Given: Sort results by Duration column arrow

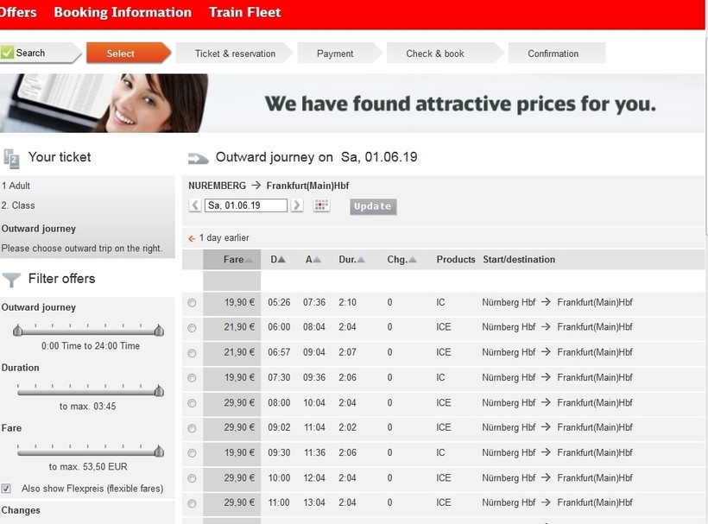Looking at the screenshot, I should (361, 260).
